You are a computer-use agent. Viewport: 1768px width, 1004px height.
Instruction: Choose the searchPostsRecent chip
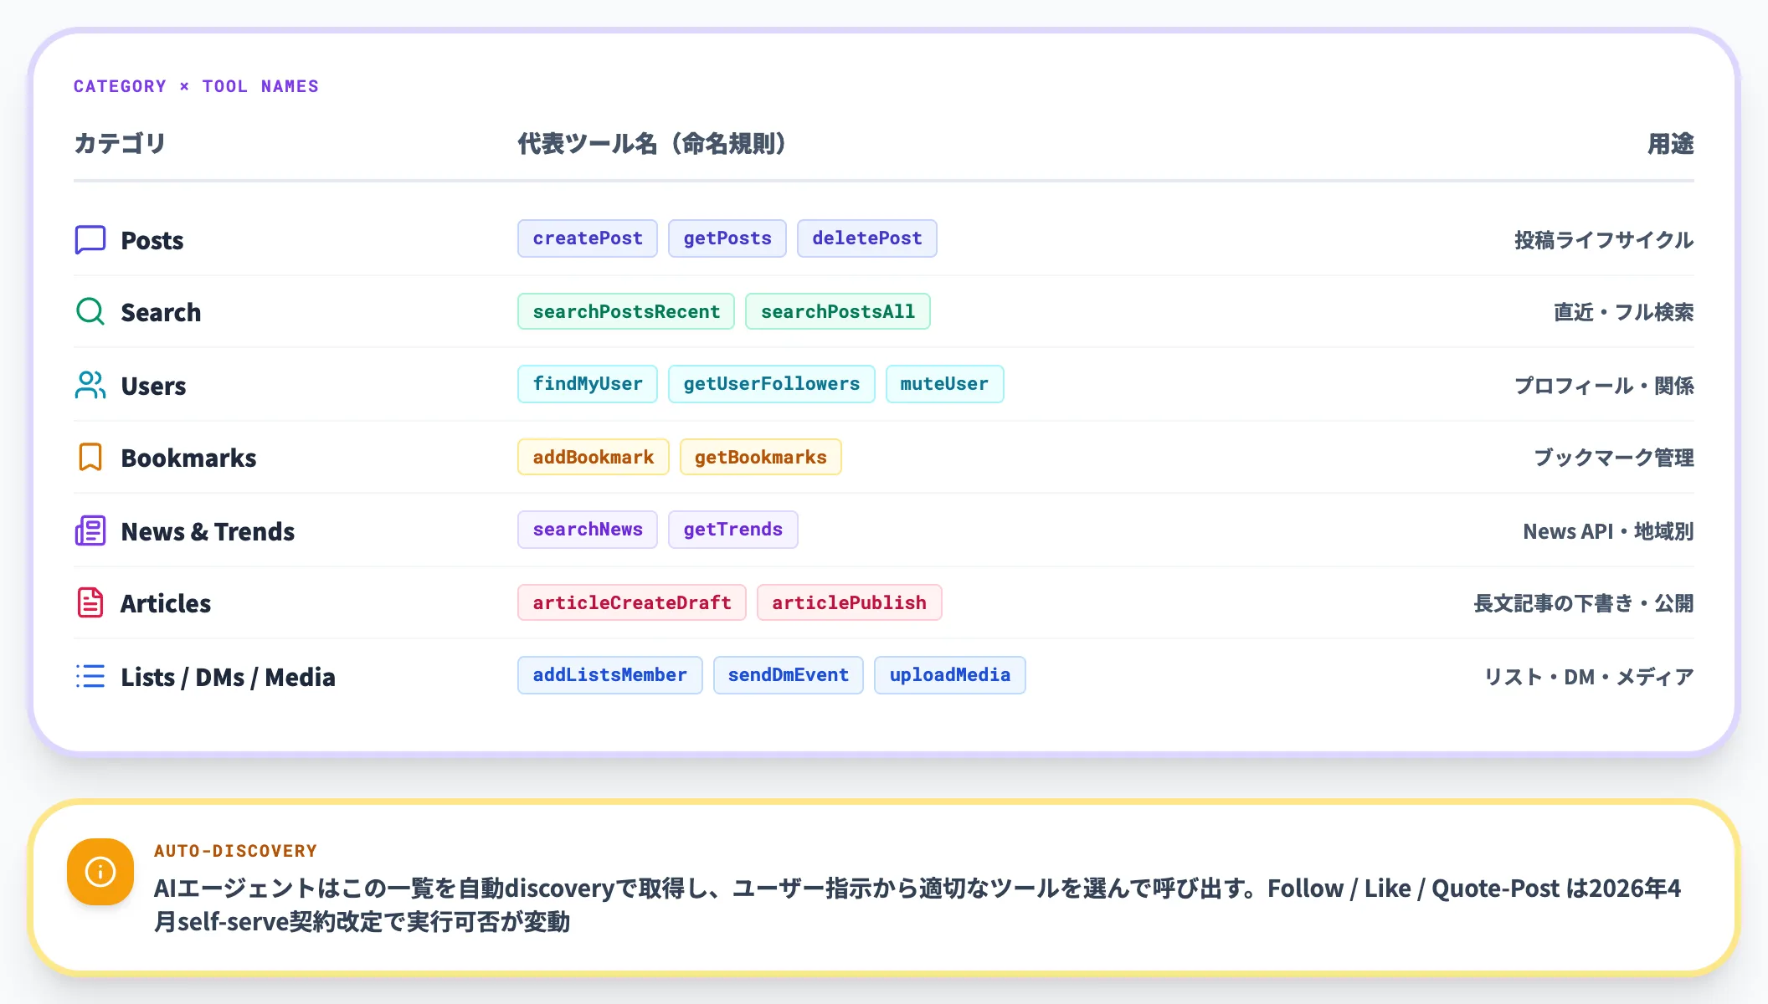click(626, 311)
